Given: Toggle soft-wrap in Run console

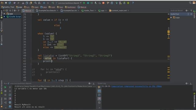Looking at the screenshot, I should pos(10,95).
